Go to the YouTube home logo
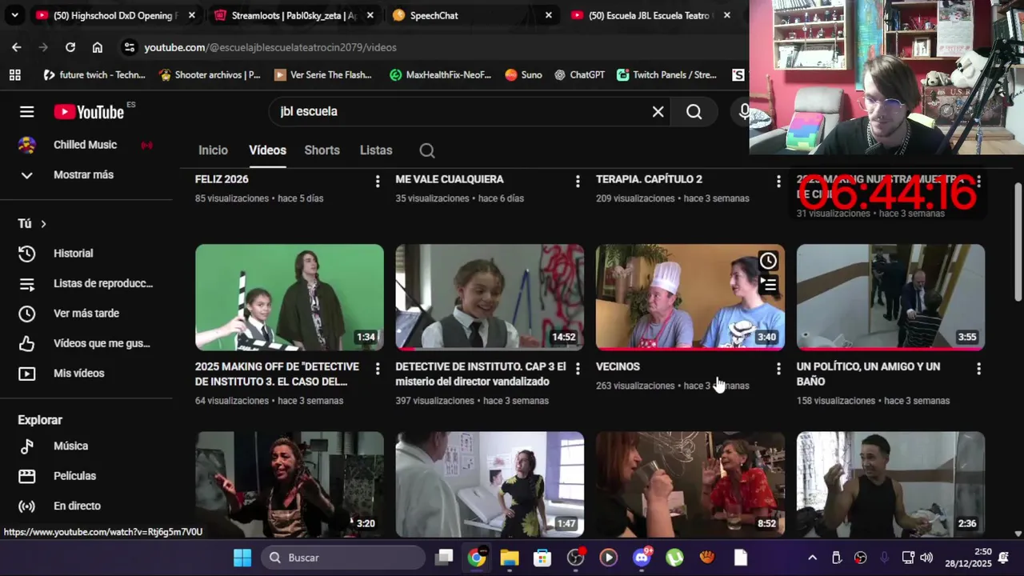1024x576 pixels. [89, 112]
